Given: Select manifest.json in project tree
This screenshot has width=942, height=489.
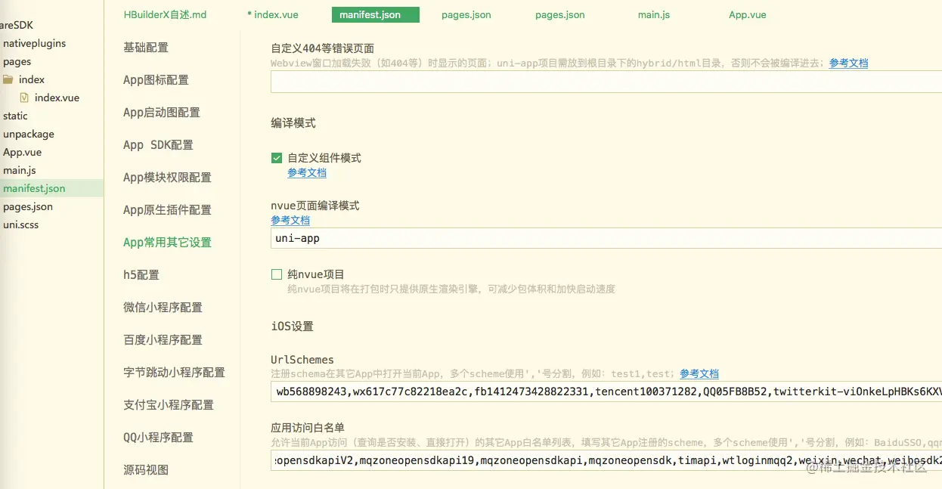Looking at the screenshot, I should pyautogui.click(x=34, y=188).
